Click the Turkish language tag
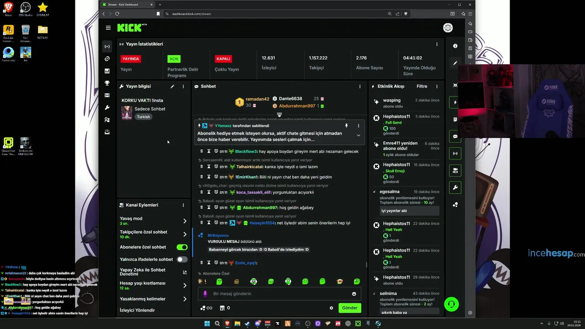585x329 pixels. (x=144, y=117)
